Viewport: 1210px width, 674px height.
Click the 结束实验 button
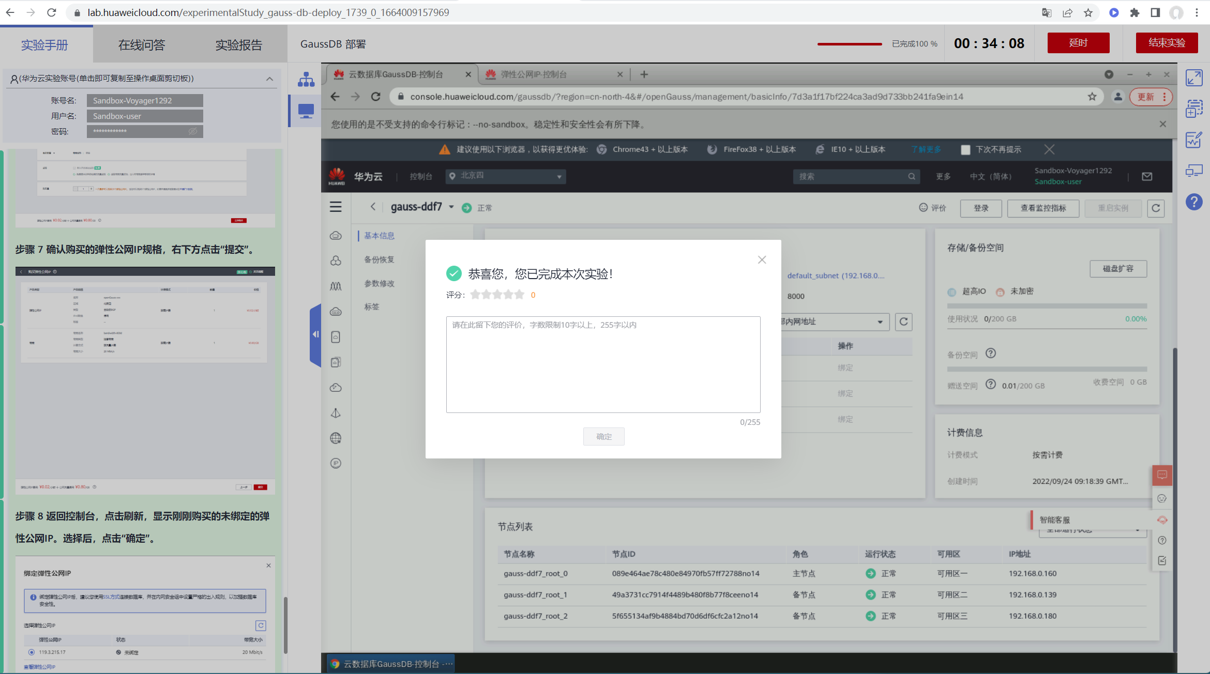[1166, 43]
